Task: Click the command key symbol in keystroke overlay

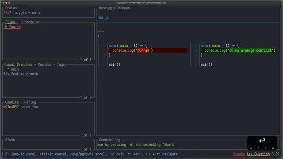Action: click(x=273, y=148)
